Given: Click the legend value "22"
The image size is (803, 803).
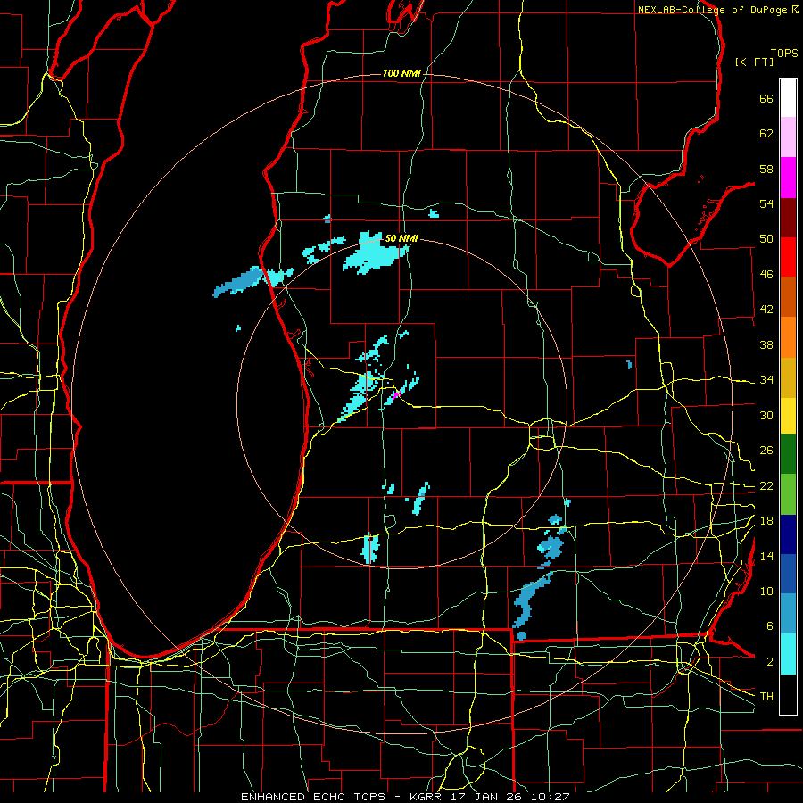Looking at the screenshot, I should click(x=766, y=485).
